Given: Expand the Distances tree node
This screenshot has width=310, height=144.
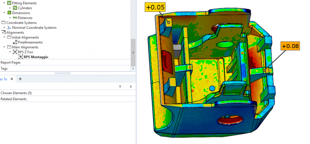Looking at the screenshot, I should coord(10,18).
